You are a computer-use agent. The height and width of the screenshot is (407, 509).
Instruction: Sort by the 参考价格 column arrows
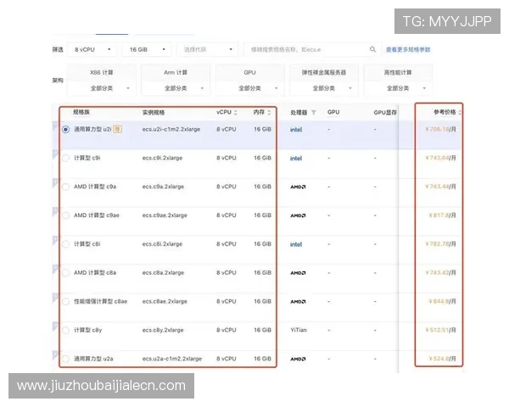460,112
